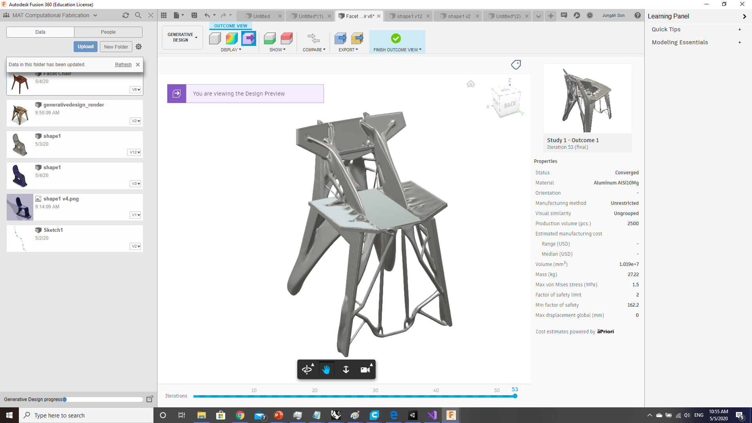Screen dimensions: 752x423
Task: Open the File menu dropdown
Action: pos(178,16)
